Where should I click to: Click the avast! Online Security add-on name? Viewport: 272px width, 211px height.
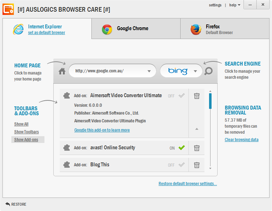point(113,148)
